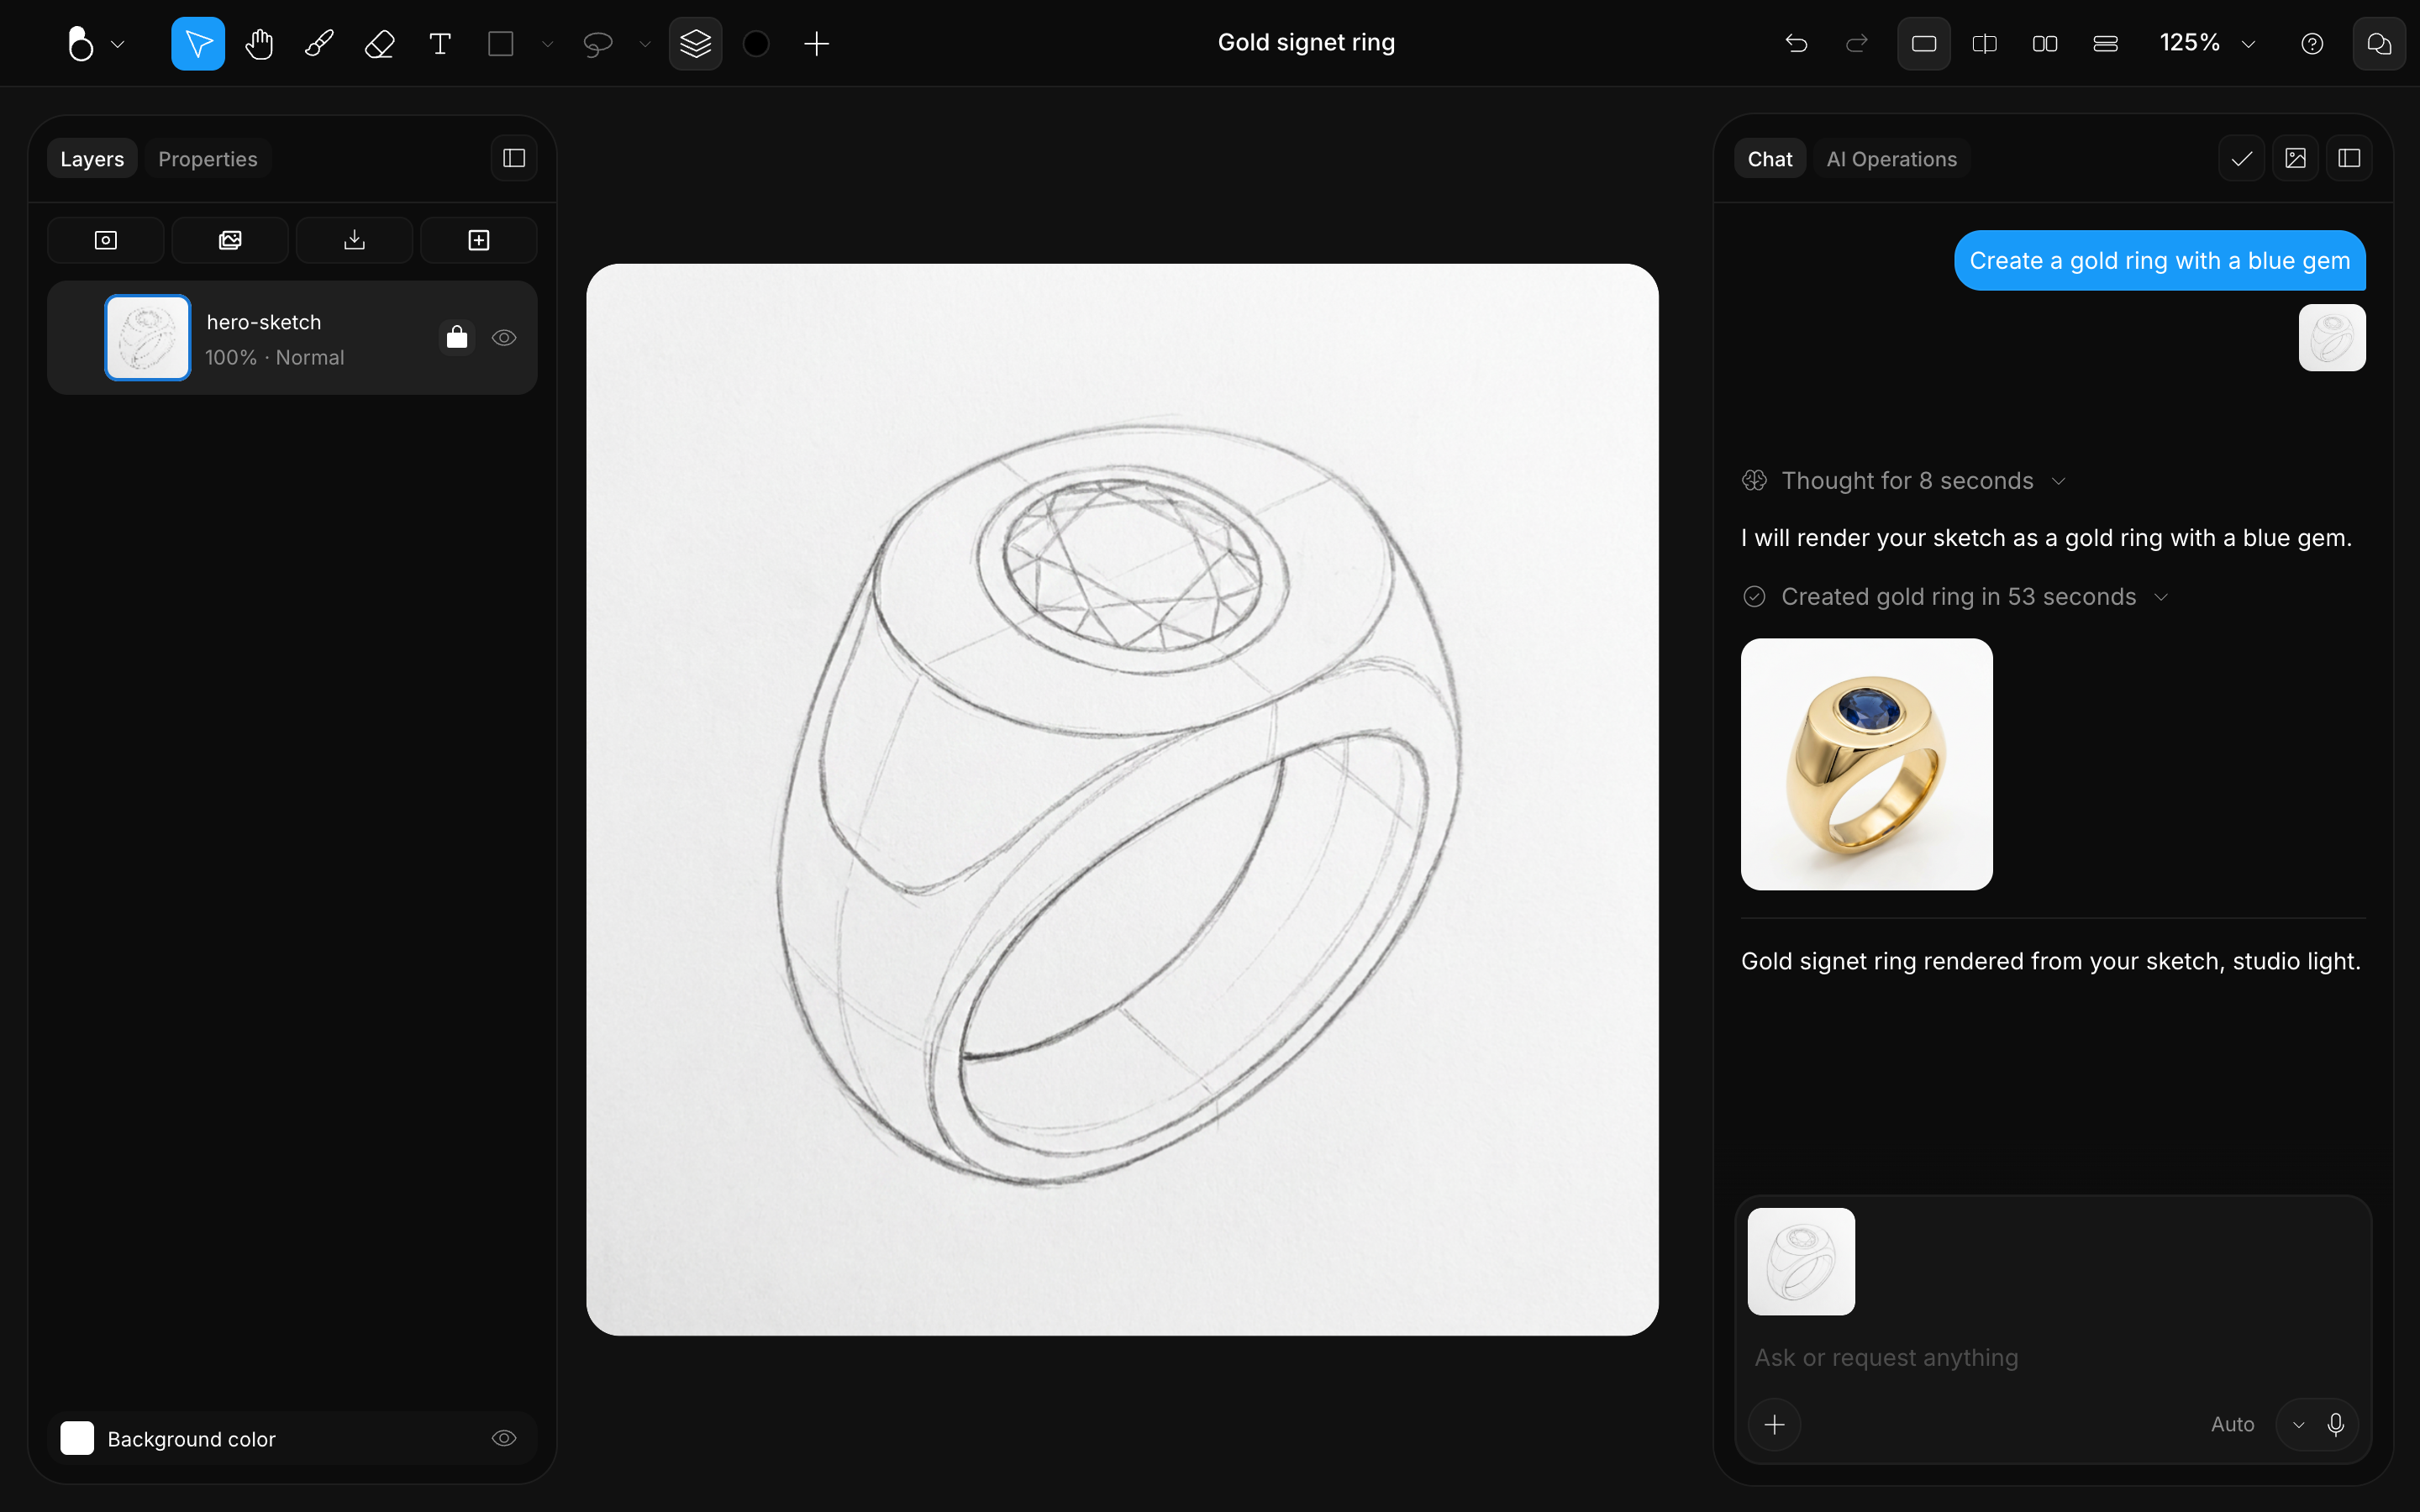The width and height of the screenshot is (2420, 1512).
Task: Hide the hero-sketch layer
Action: click(504, 338)
